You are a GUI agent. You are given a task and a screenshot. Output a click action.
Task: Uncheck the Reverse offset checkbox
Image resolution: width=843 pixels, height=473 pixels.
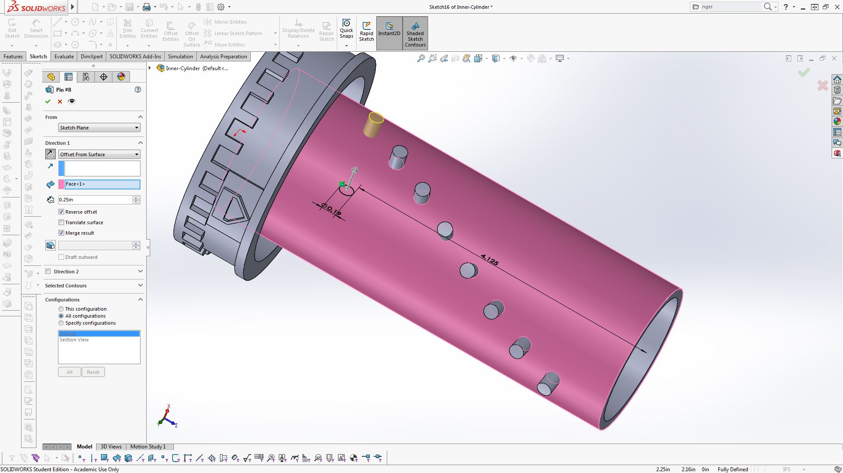pos(61,212)
